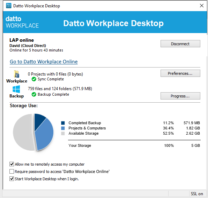
Task: Click the SSL on status bar indicator
Action: pyautogui.click(x=197, y=194)
